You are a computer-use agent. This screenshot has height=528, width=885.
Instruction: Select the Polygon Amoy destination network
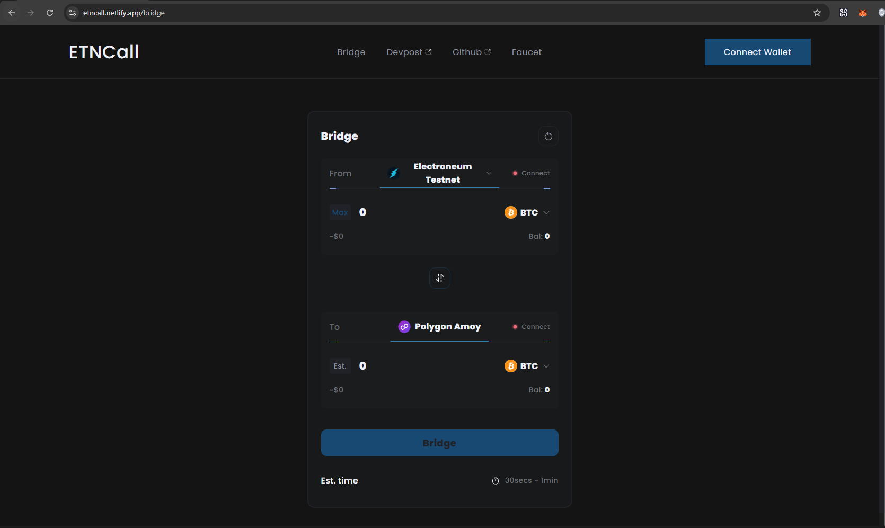[x=439, y=327]
